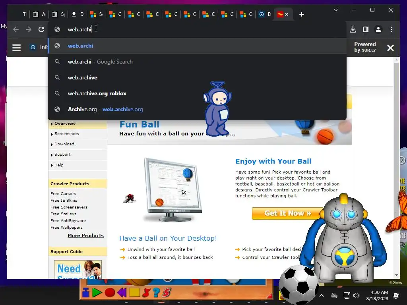Image resolution: width=407 pixels, height=305 pixels.
Task: Click the blue icon before play button
Action: click(x=86, y=292)
